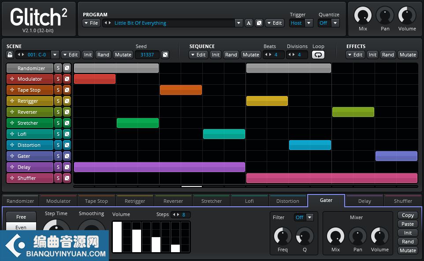Switch to the Stretcher tab
The image size is (424, 261).
pyautogui.click(x=212, y=201)
